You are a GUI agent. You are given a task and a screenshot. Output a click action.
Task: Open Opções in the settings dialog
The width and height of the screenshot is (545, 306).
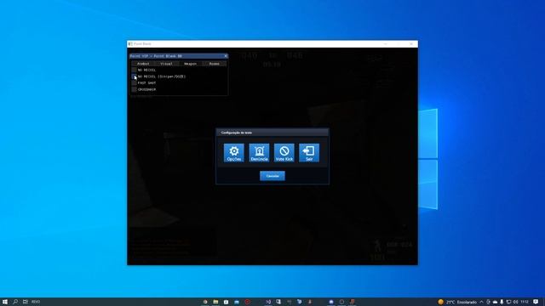(234, 153)
